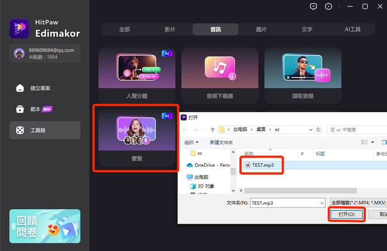Select the TEST.mp3 file

[x=263, y=165]
